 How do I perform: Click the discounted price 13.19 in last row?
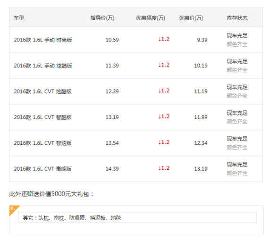pyautogui.click(x=201, y=169)
